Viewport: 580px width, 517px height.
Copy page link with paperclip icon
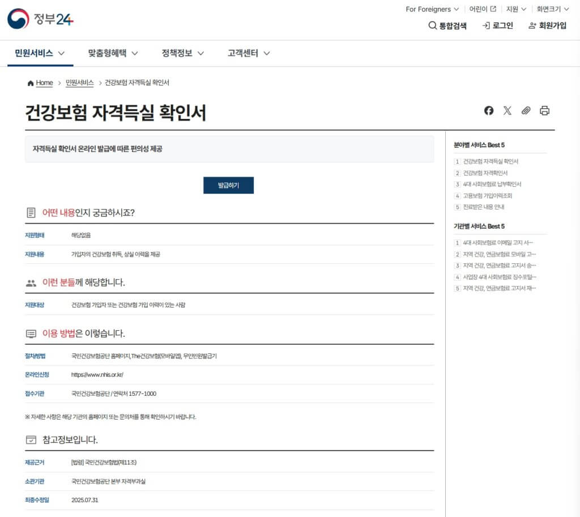(526, 110)
